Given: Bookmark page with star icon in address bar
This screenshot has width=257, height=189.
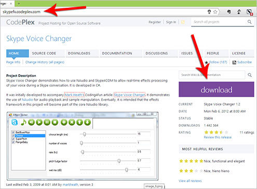Looking at the screenshot, I should pos(215,12).
